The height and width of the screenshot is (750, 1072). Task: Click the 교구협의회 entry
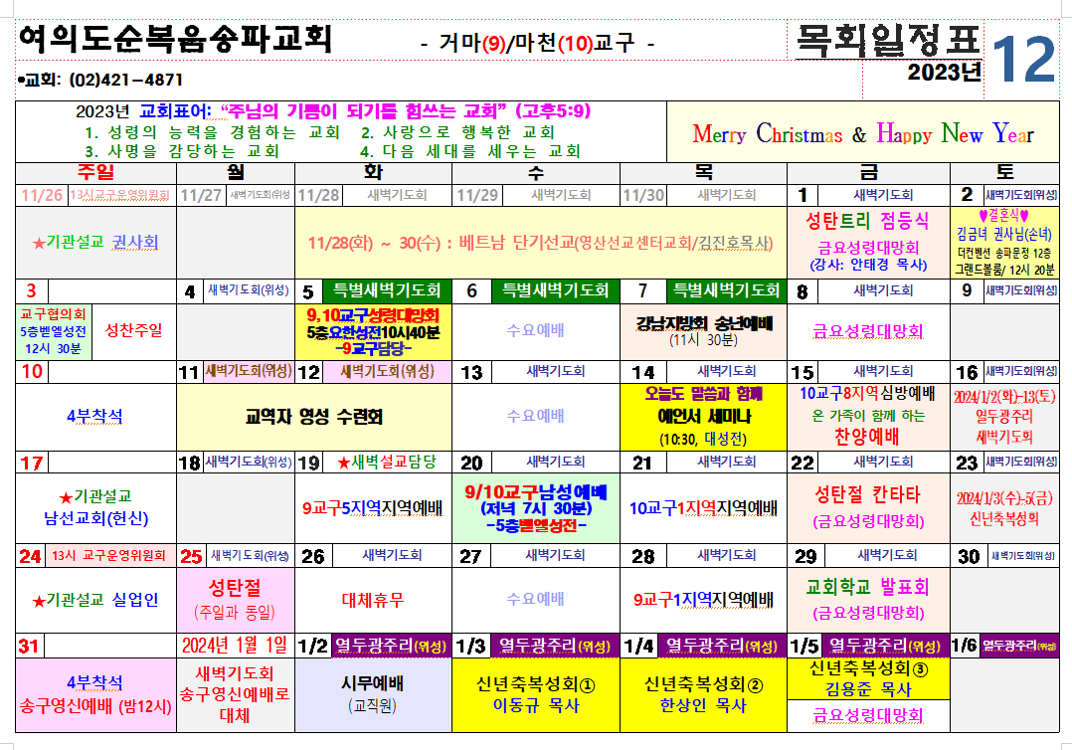coord(53,313)
